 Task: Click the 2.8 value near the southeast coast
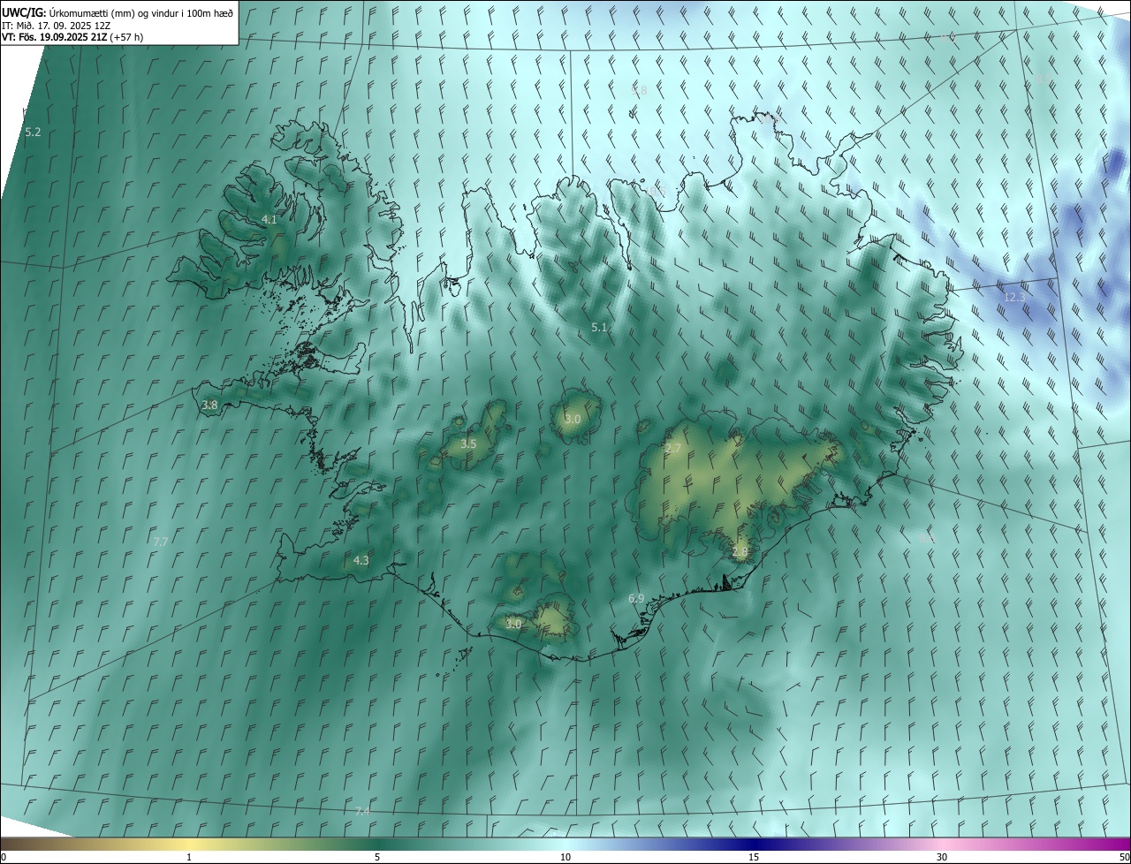tap(740, 551)
